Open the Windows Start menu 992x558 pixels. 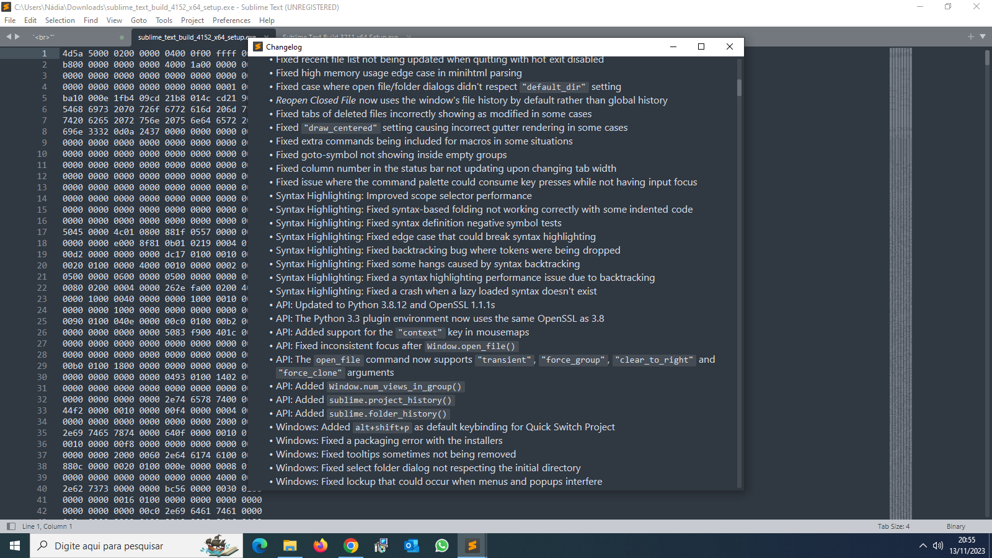click(x=15, y=546)
